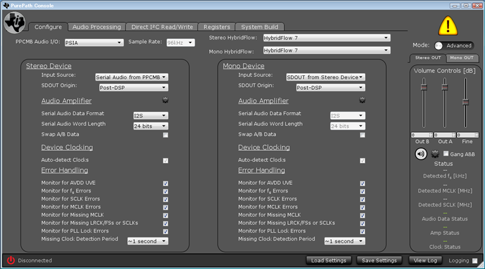Select the Stereo OUT volume tab
485x269 pixels.
pos(428,58)
